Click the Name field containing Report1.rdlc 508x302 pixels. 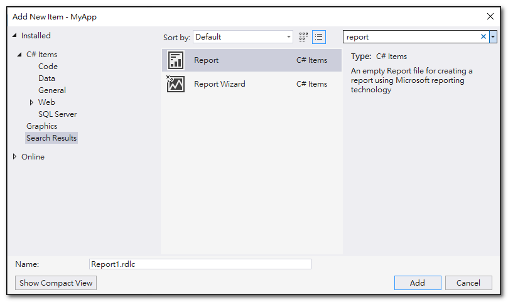click(200, 264)
